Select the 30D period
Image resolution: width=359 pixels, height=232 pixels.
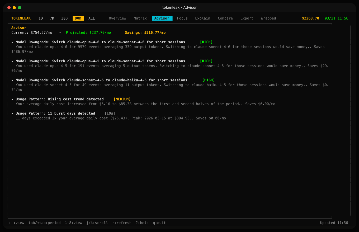tap(64, 18)
